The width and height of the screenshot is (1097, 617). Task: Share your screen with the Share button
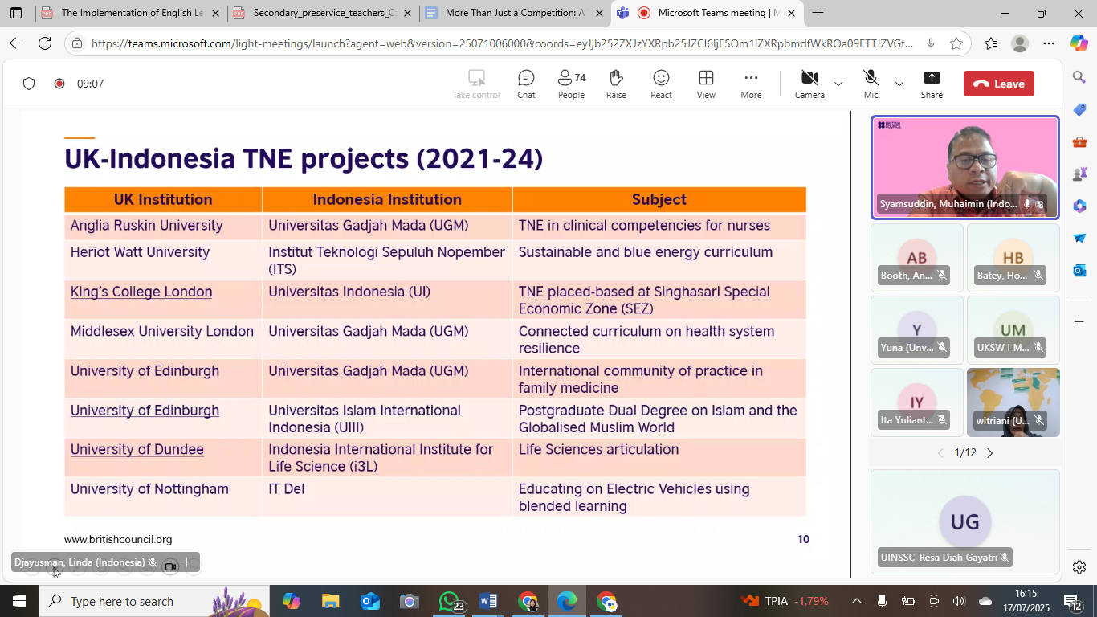tap(932, 84)
